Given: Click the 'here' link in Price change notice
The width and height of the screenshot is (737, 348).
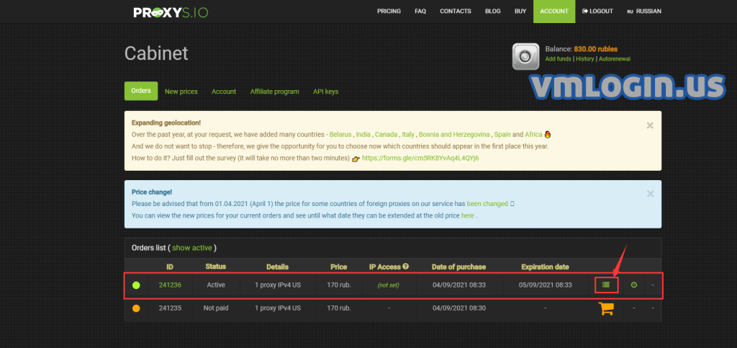Looking at the screenshot, I should coord(468,216).
